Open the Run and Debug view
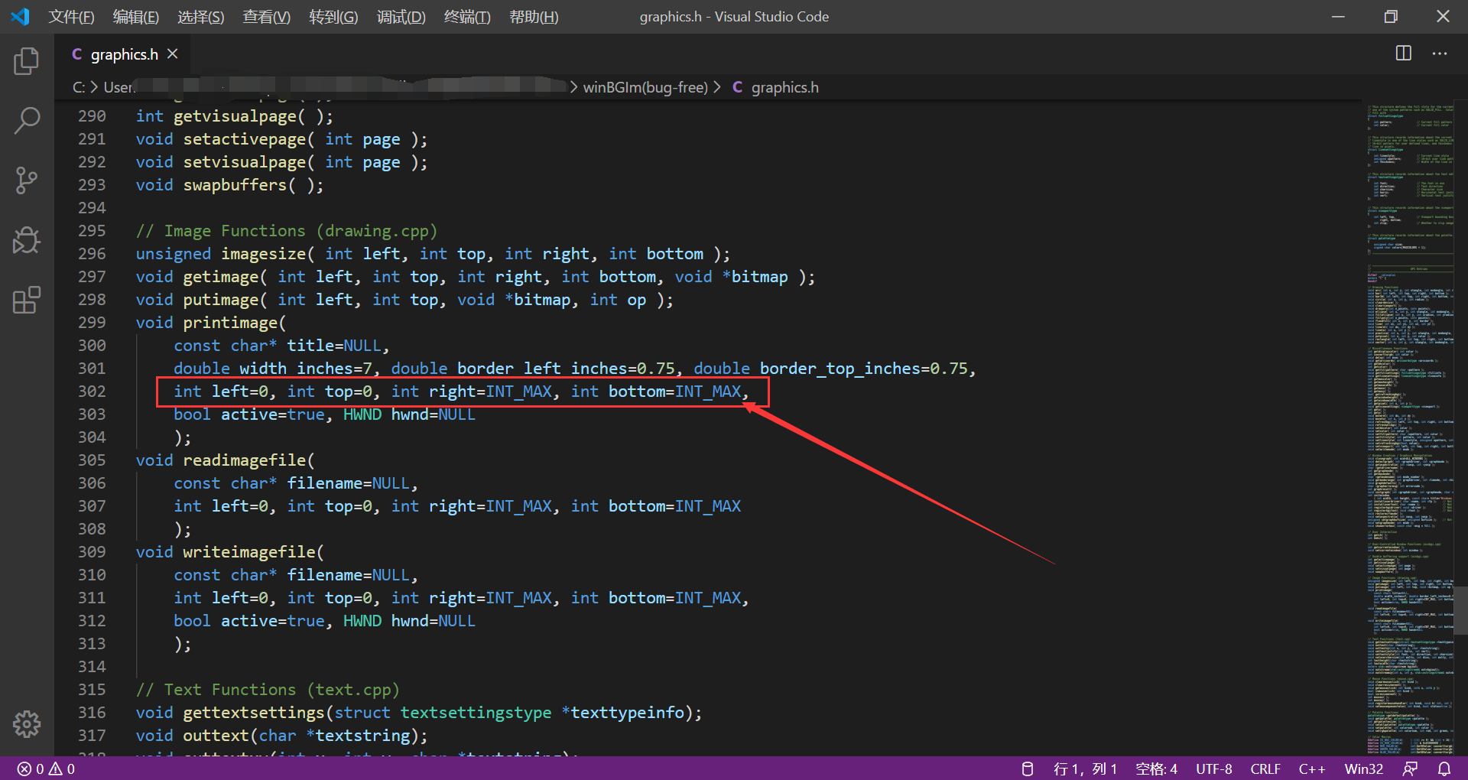Screen dimensions: 1468x780 pyautogui.click(x=27, y=240)
